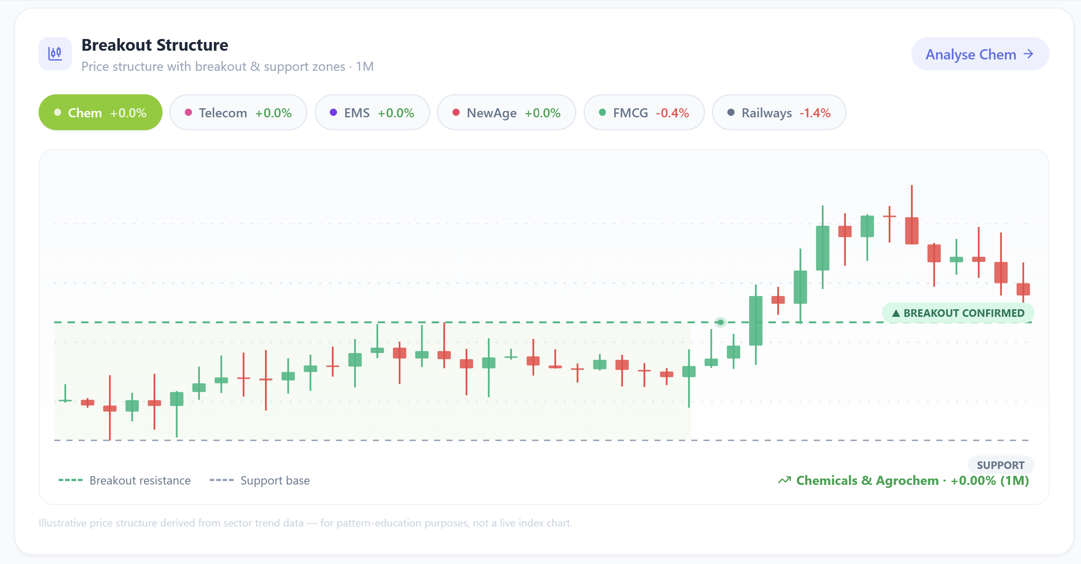Click the illustrative price structure disclaimer text
This screenshot has height=564, width=1081.
(306, 523)
